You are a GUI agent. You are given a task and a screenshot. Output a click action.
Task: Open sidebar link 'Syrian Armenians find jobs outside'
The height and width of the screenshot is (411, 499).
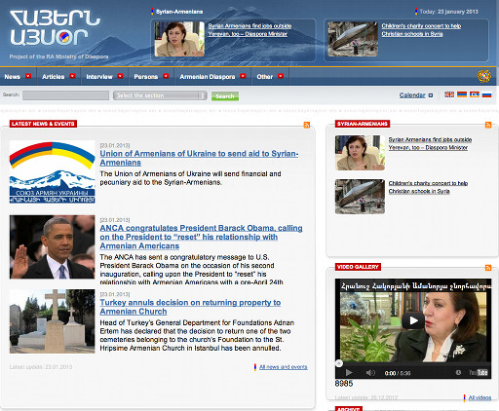point(430,143)
